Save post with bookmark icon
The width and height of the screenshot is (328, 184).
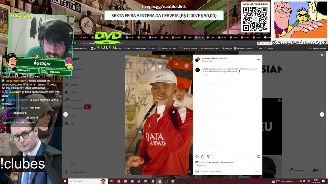pyautogui.click(x=259, y=157)
